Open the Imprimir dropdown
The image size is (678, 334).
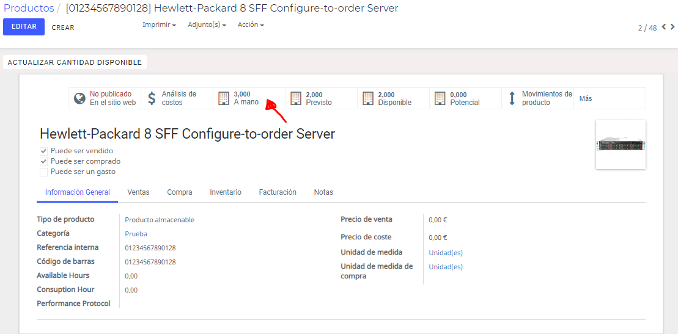click(x=159, y=25)
